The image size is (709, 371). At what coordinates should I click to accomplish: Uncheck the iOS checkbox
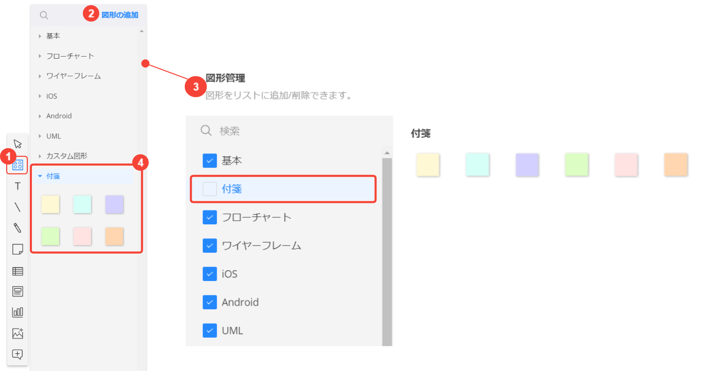tap(210, 274)
